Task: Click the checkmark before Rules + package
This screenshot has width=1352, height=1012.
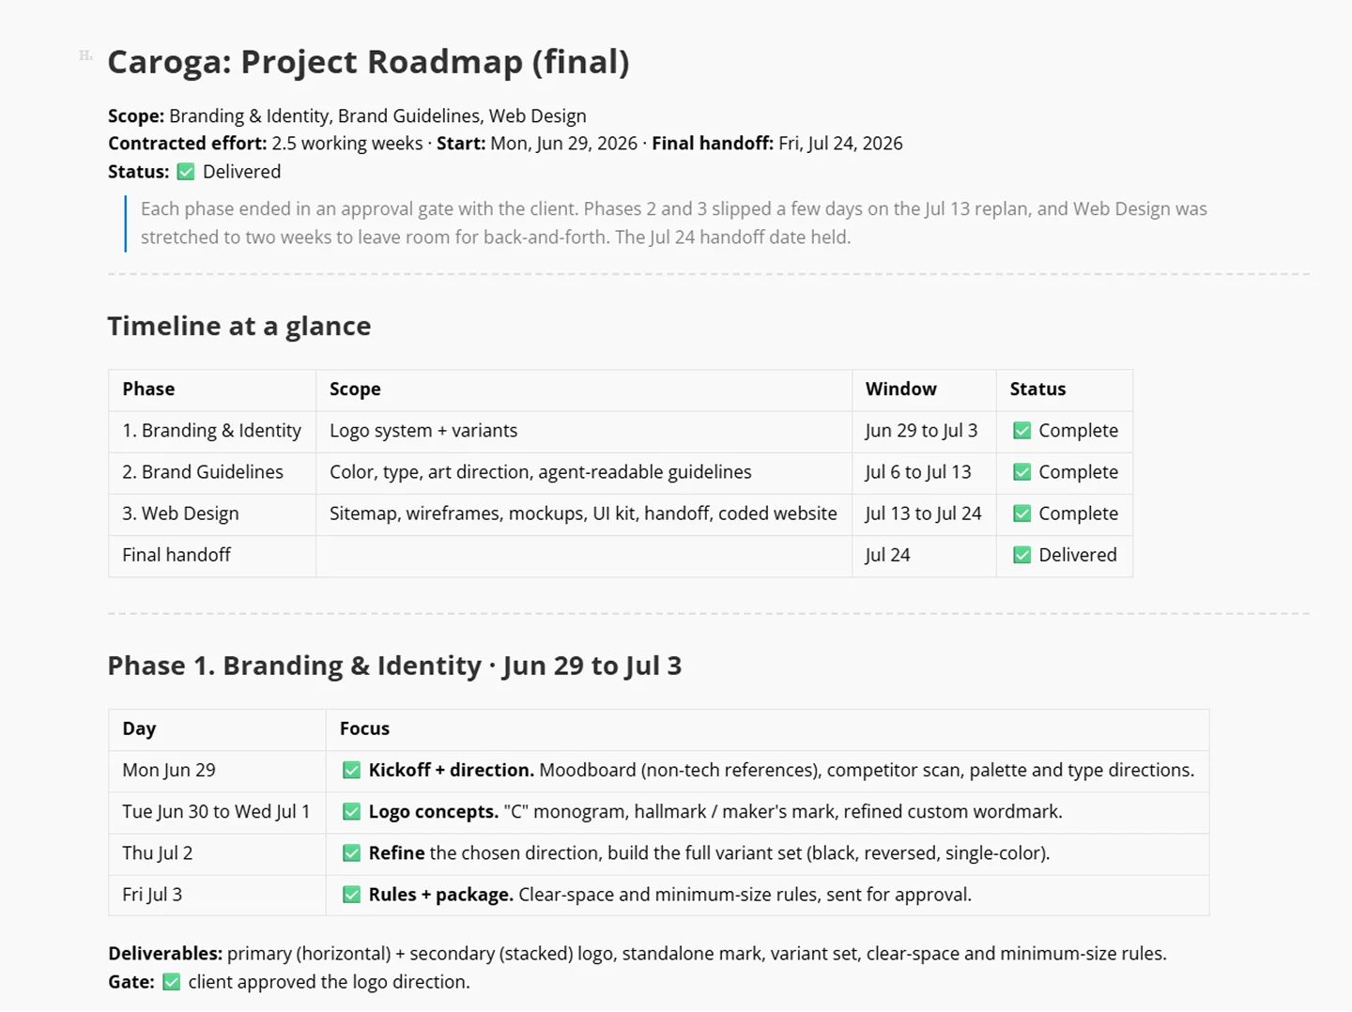Action: pos(352,895)
